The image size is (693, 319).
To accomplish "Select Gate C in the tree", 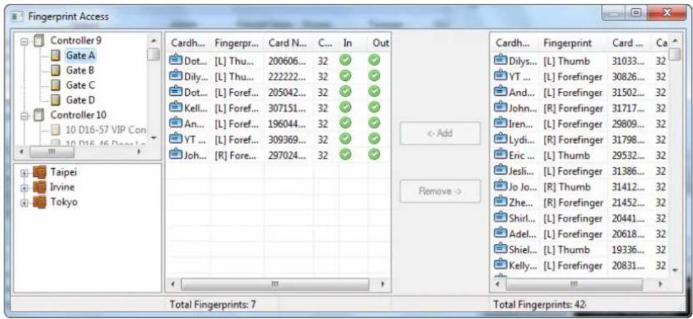I will click(80, 85).
